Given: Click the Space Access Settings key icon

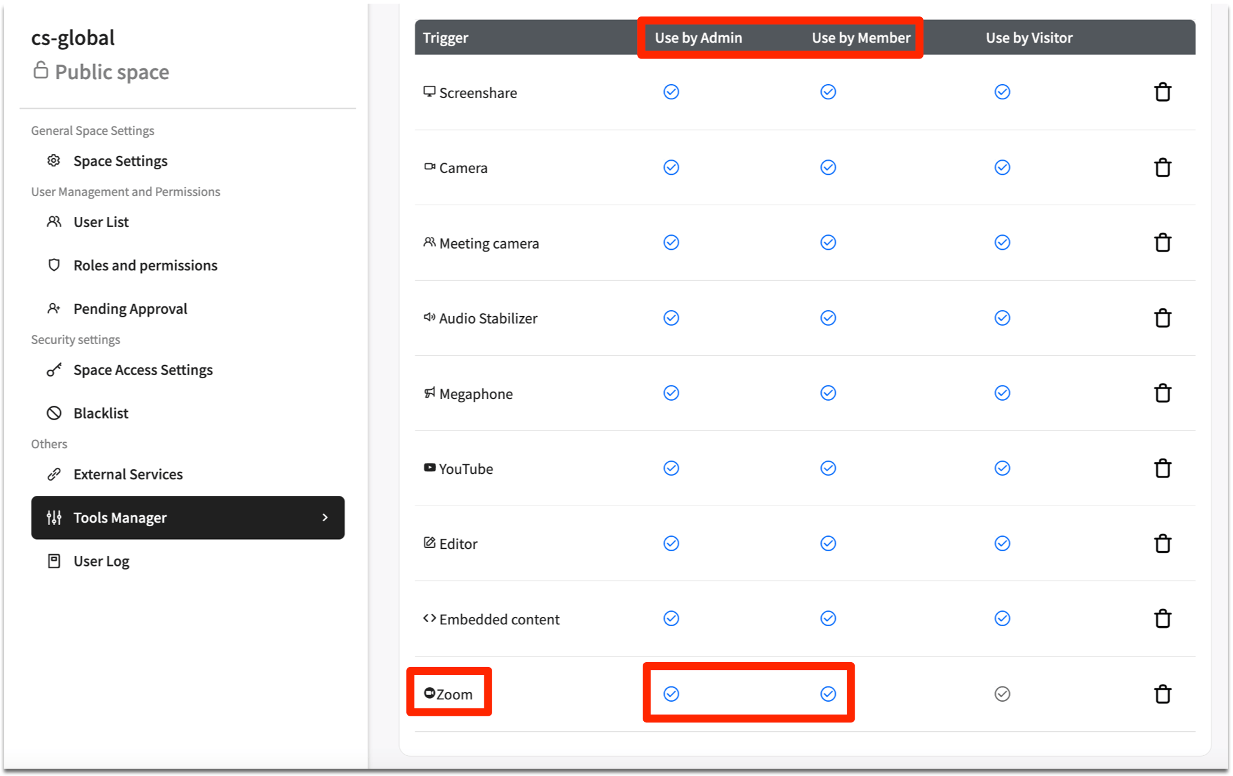Looking at the screenshot, I should click(54, 370).
